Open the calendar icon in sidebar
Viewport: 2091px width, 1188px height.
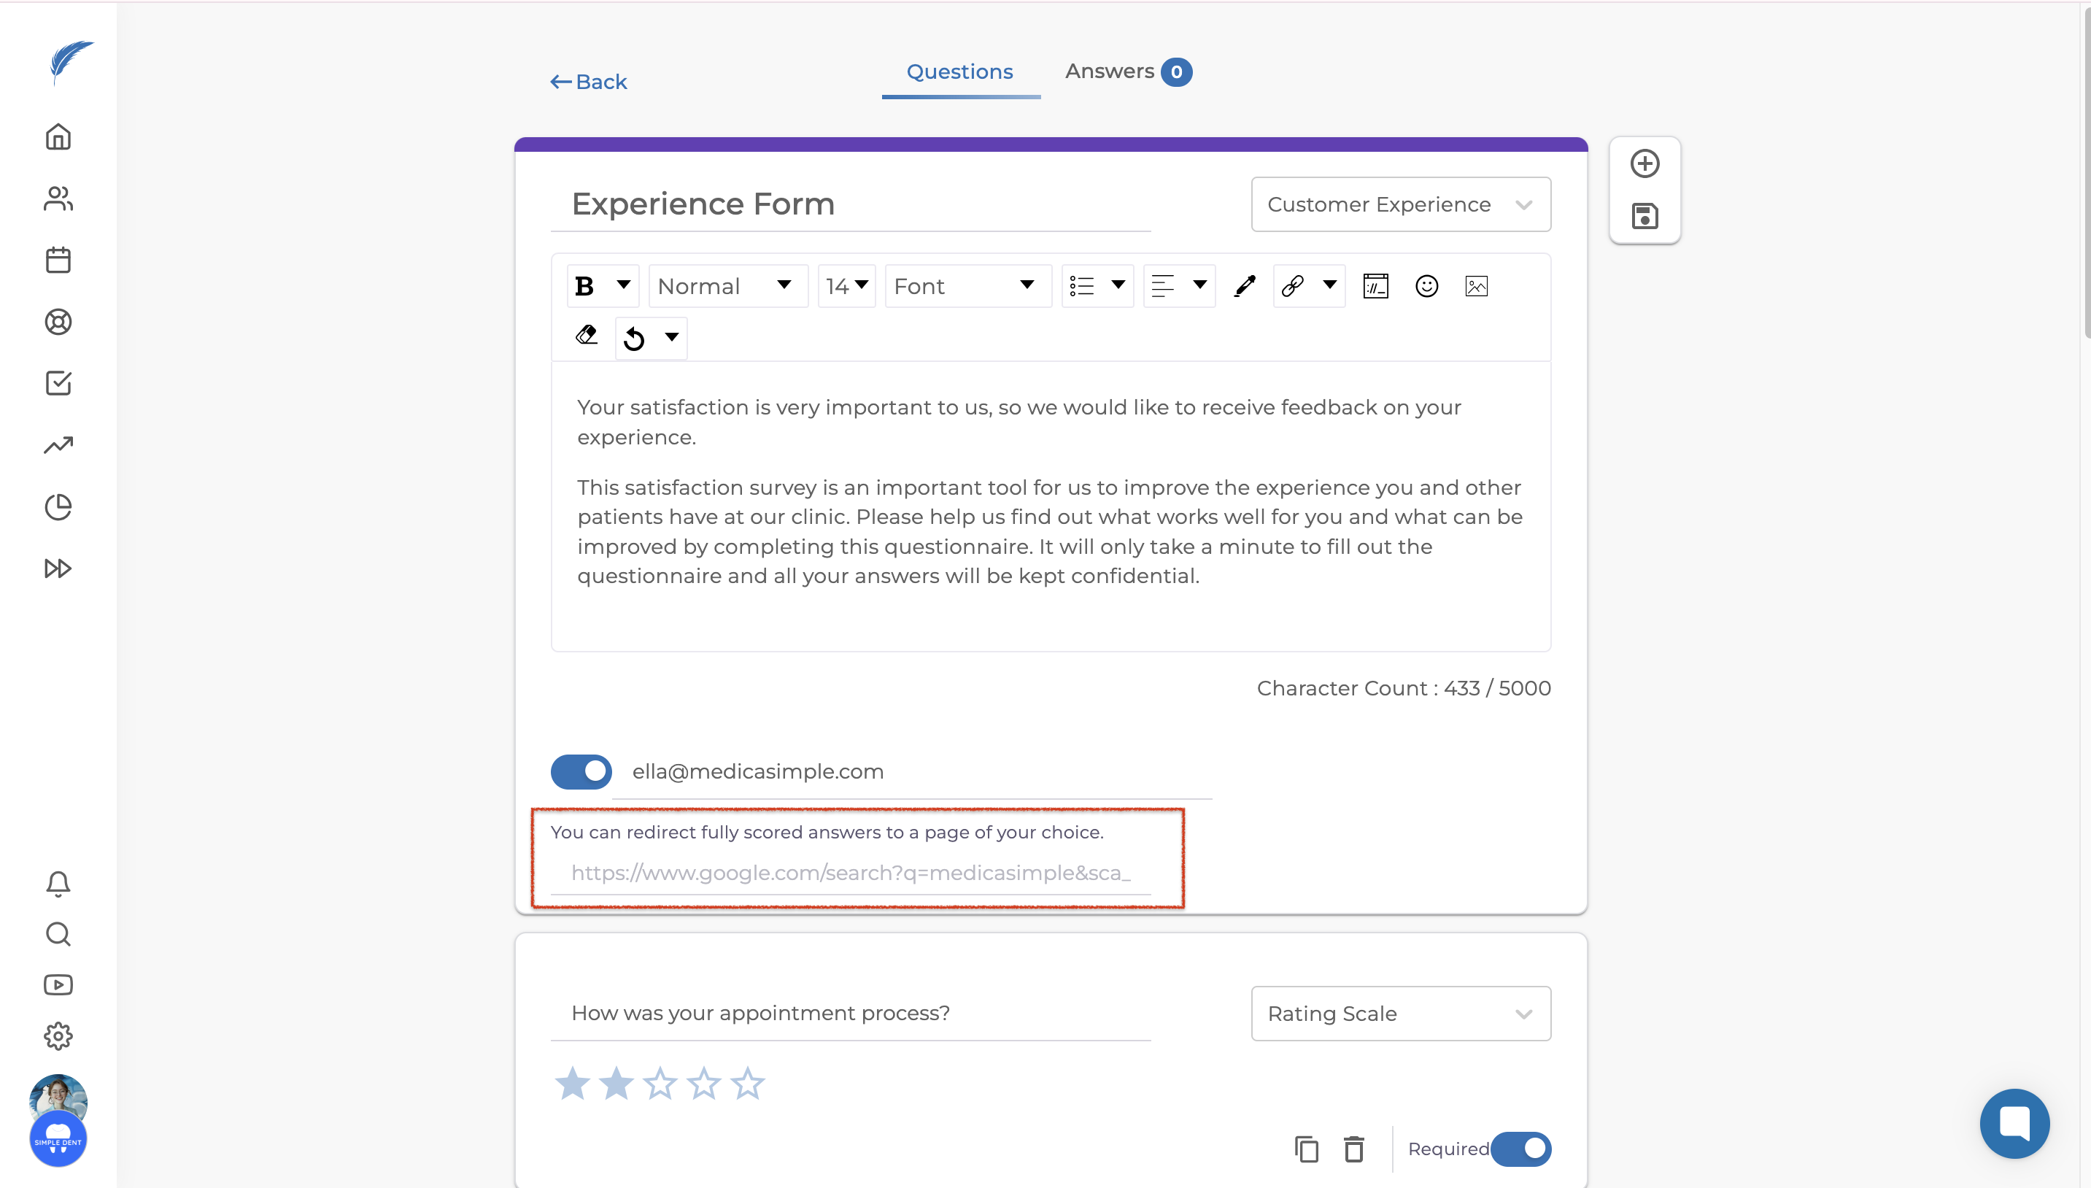coord(58,261)
